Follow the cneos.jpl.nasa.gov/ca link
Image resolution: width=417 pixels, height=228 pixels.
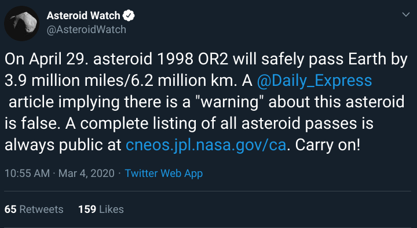point(206,145)
